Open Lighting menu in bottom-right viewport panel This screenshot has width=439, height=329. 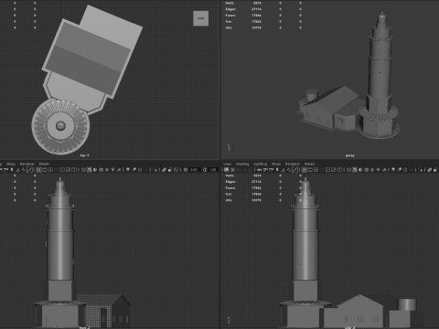point(260,164)
